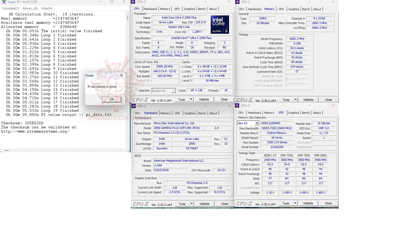Select the Bench tab in the SPD window
This screenshot has width=402, height=226.
(306, 113)
